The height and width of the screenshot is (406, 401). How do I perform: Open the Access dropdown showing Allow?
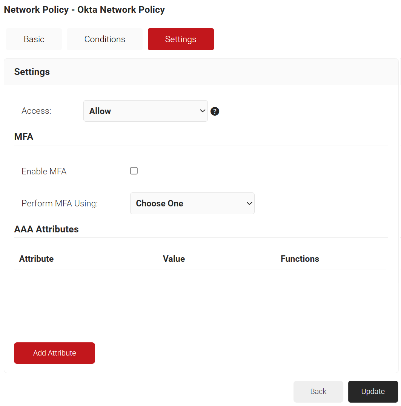145,111
